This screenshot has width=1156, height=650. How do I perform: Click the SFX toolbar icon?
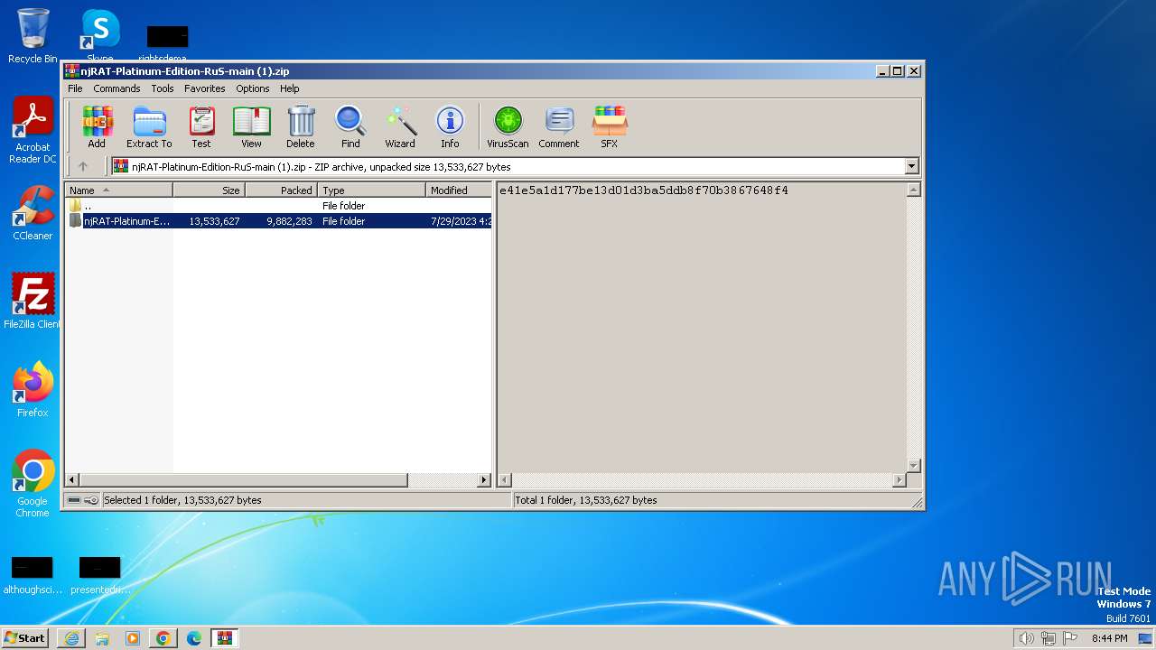click(610, 127)
